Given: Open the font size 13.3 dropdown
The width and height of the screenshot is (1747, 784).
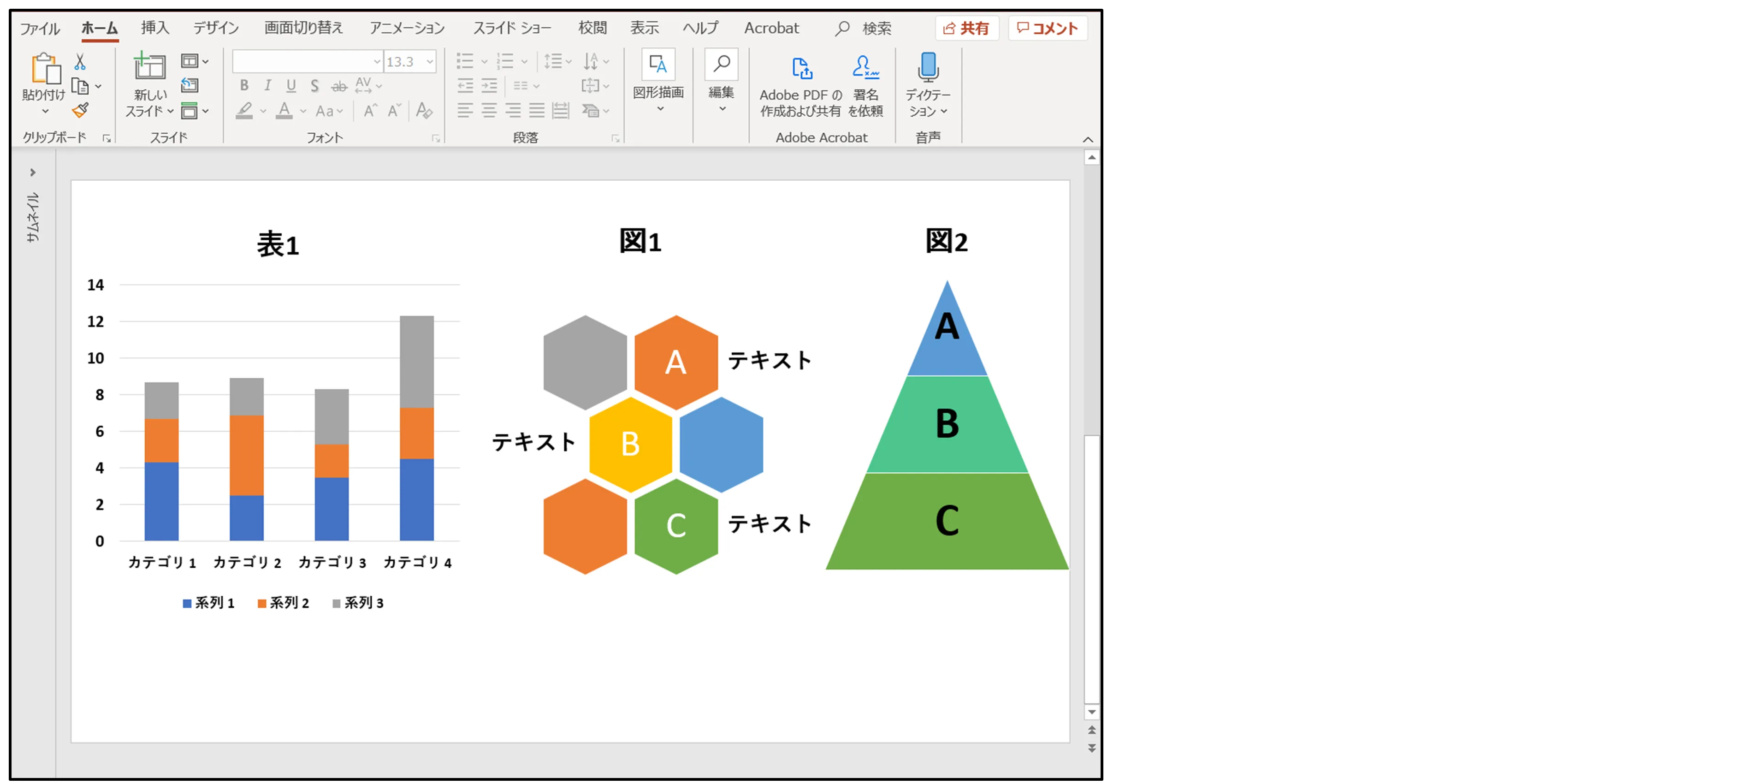Looking at the screenshot, I should click(x=429, y=62).
